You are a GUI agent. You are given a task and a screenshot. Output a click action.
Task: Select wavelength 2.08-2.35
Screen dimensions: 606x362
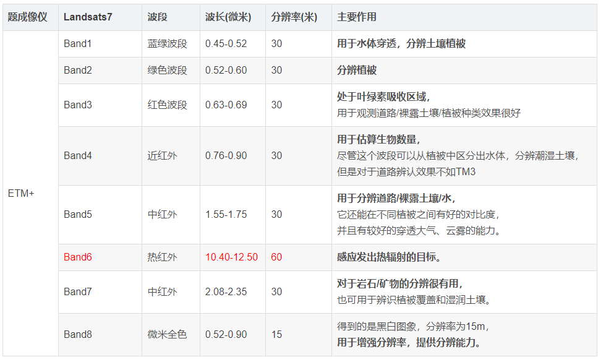(226, 291)
